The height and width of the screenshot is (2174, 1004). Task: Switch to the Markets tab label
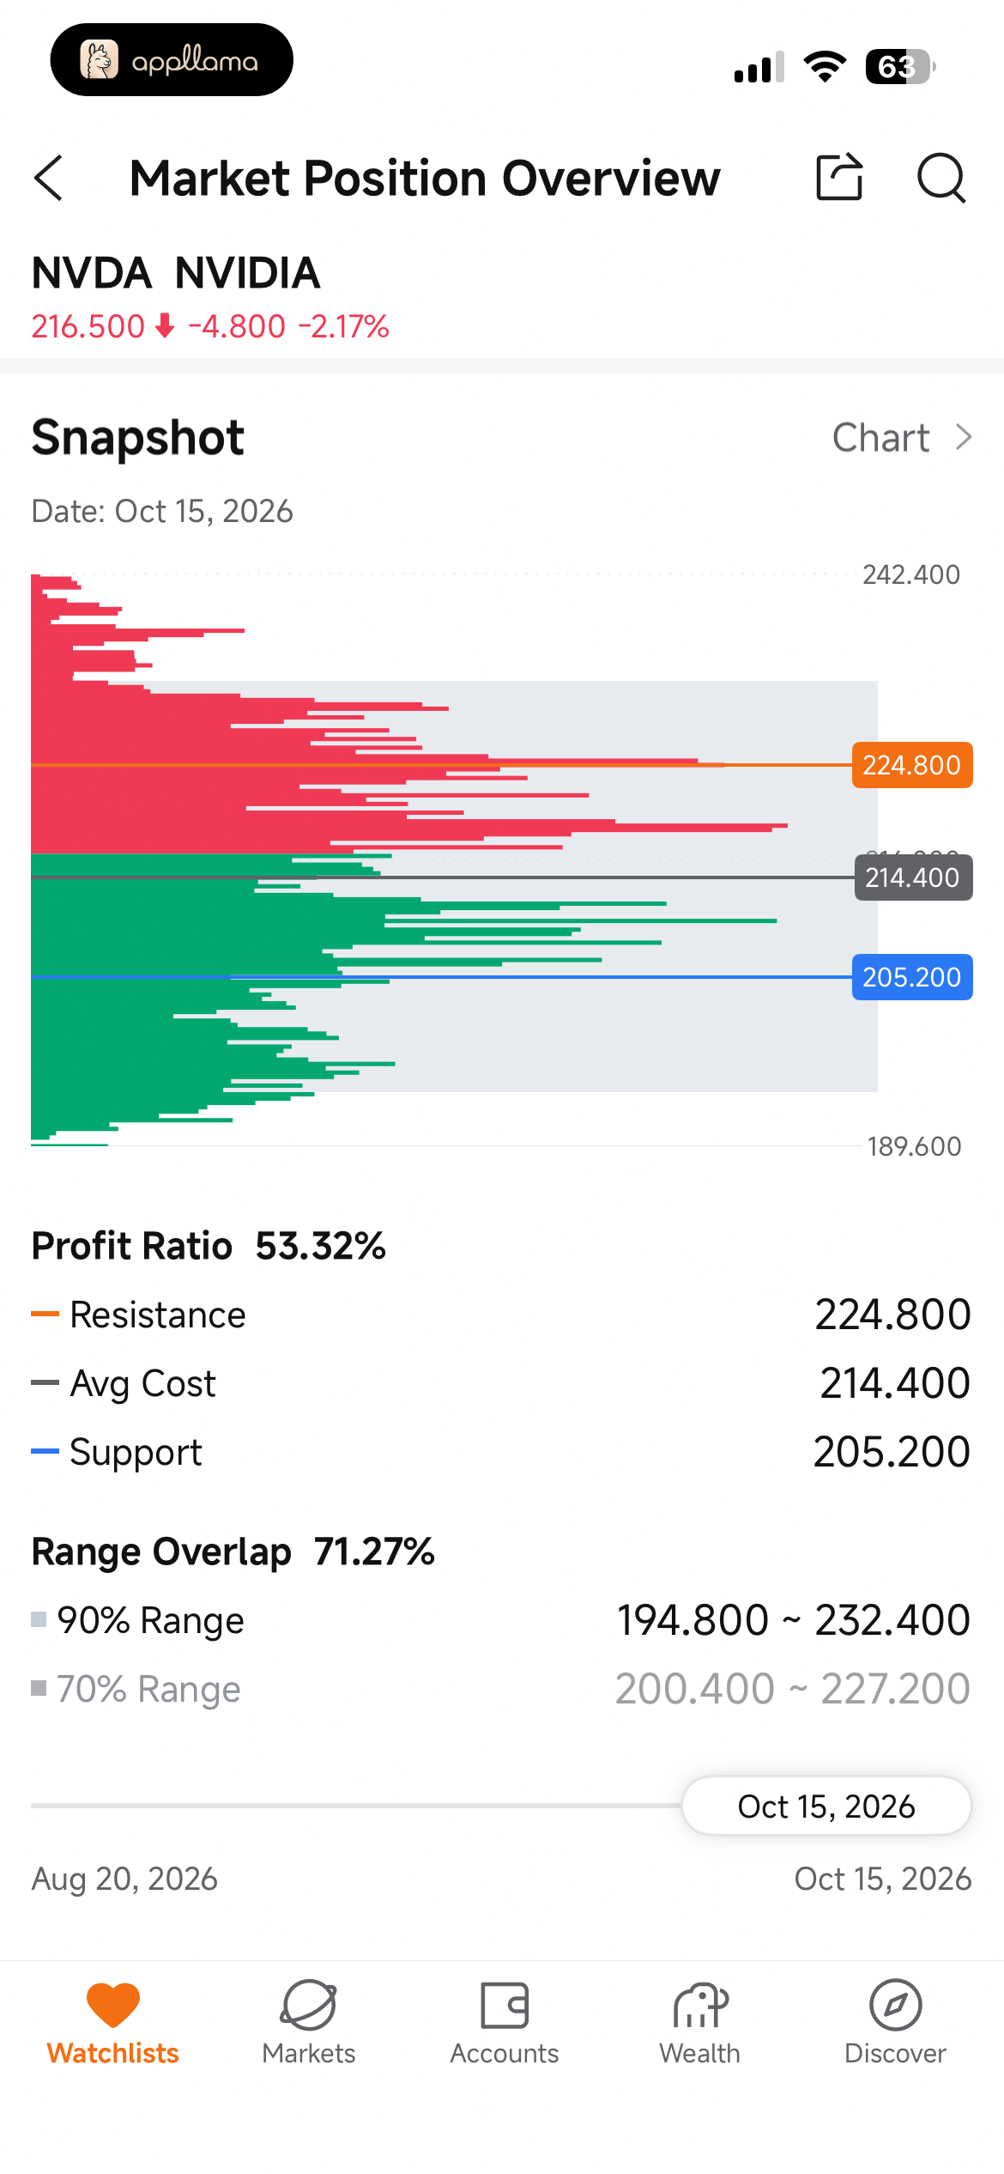click(x=309, y=2053)
